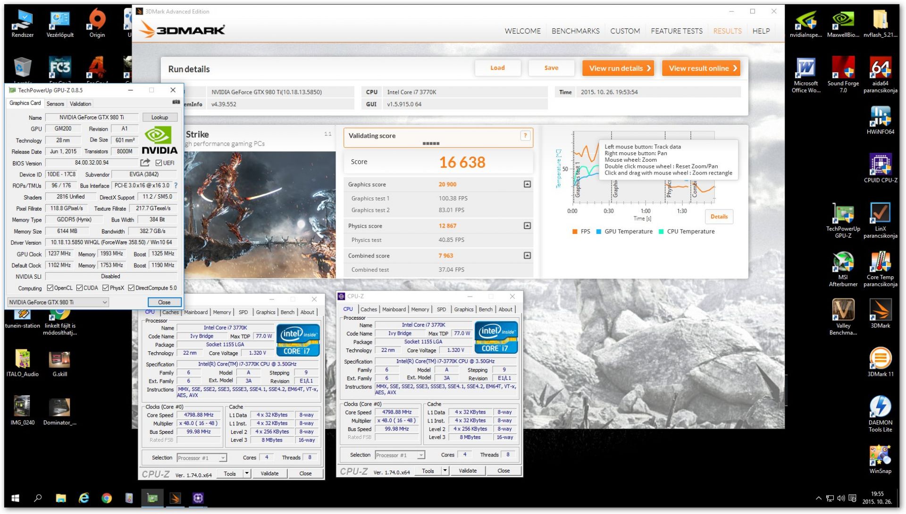Click View result online button

point(701,68)
